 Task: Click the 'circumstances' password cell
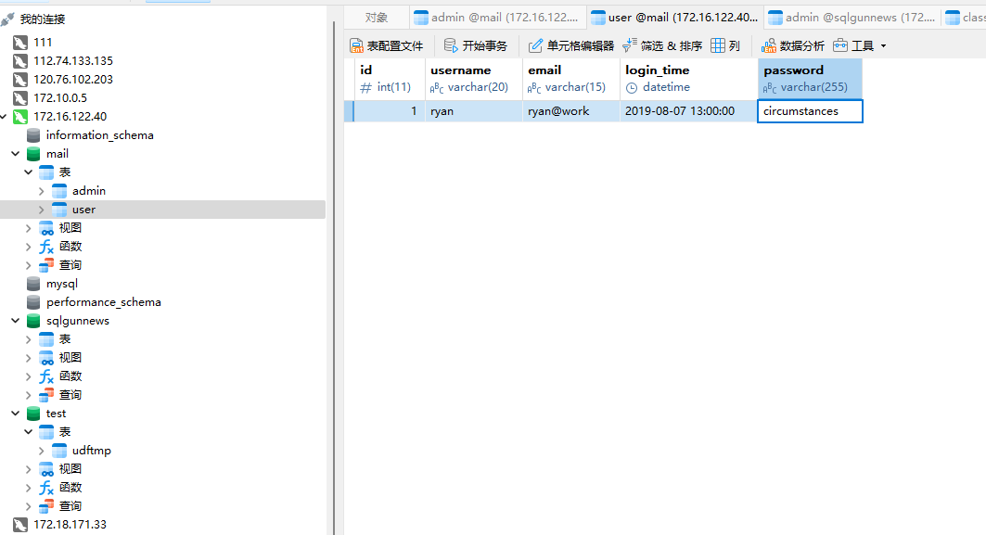tap(810, 111)
